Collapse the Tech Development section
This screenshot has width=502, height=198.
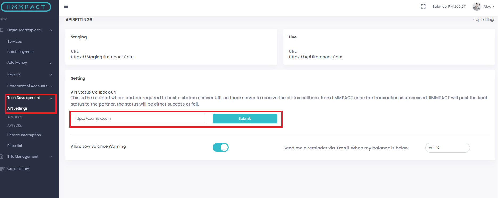point(51,98)
